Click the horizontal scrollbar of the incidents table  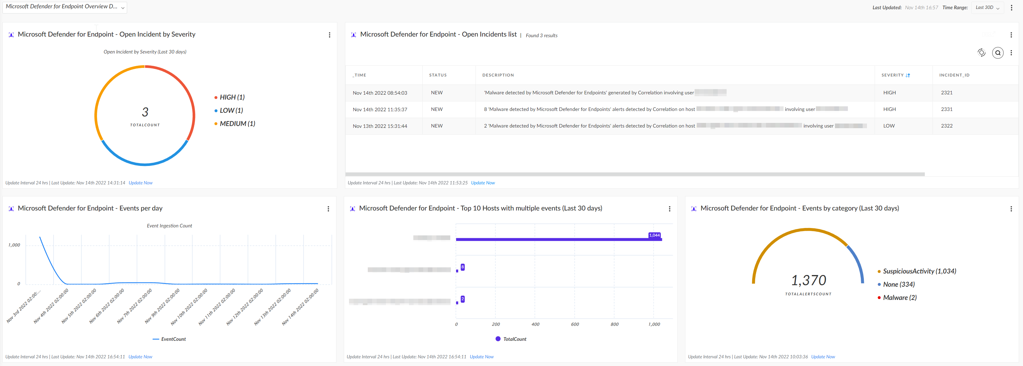point(635,175)
